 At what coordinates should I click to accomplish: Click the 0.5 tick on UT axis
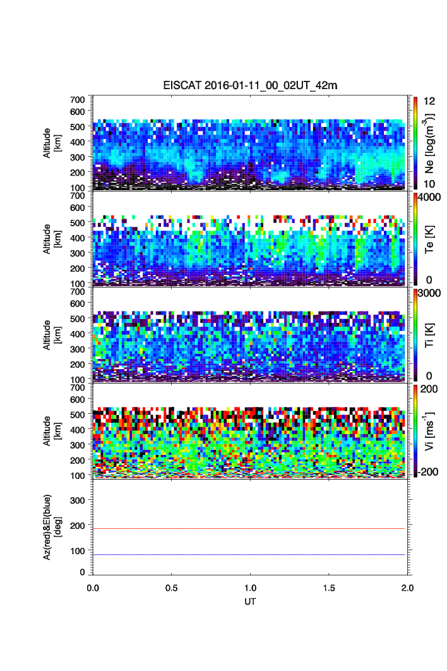(x=171, y=587)
